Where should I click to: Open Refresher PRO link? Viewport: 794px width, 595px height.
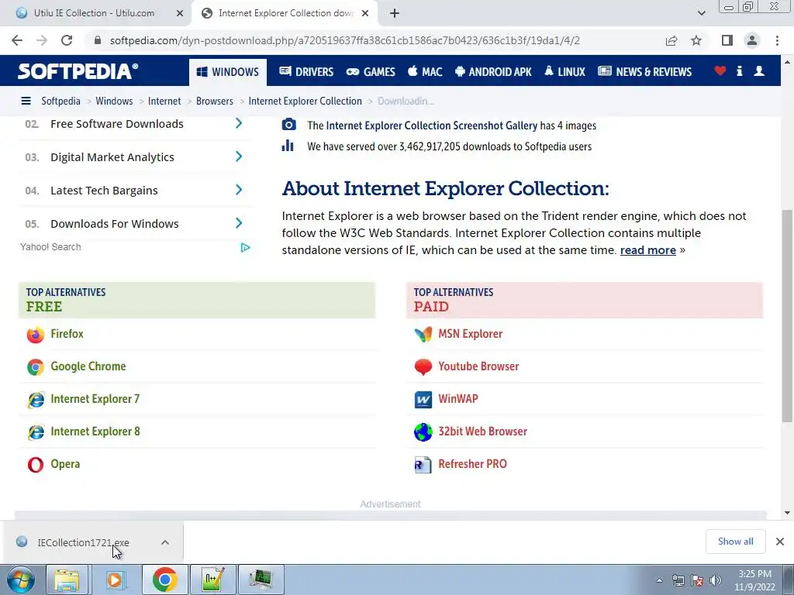click(472, 464)
